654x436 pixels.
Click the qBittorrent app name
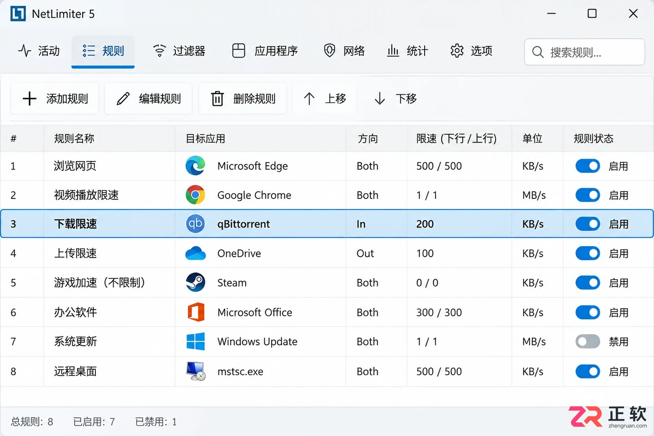pyautogui.click(x=243, y=224)
